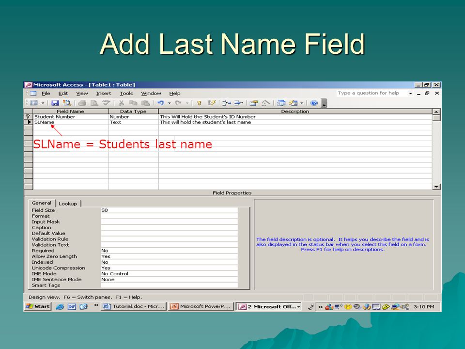The width and height of the screenshot is (465, 349).
Task: Open the Edit menu
Action: [63, 93]
